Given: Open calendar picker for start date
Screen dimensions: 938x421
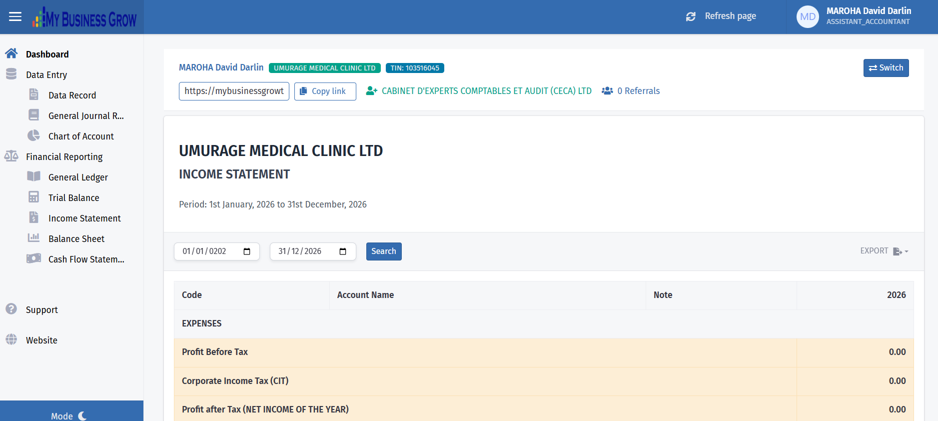Looking at the screenshot, I should tap(247, 251).
